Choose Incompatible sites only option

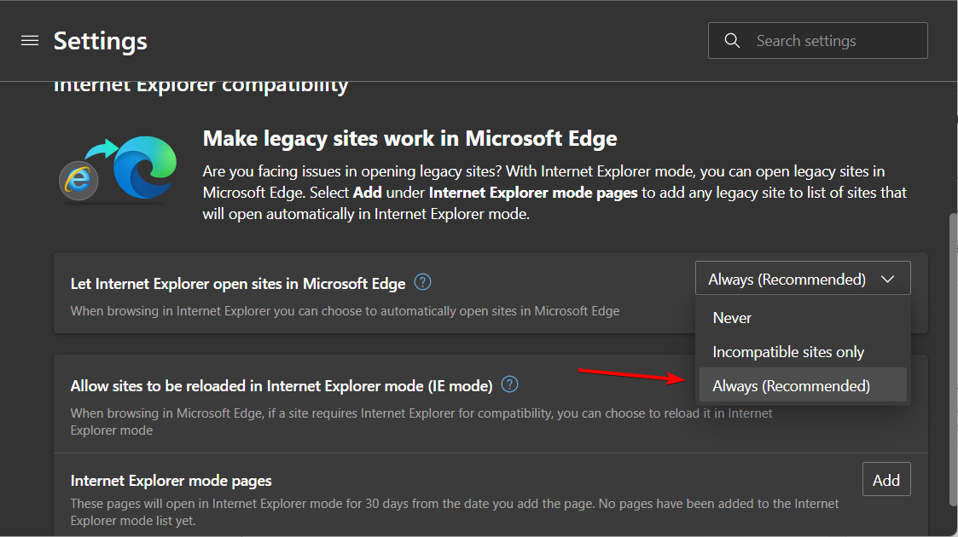tap(788, 352)
